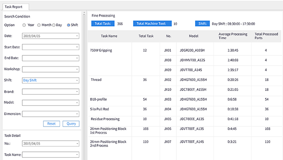Expand the End Date dropdown
283x160 pixels.
coord(50,58)
